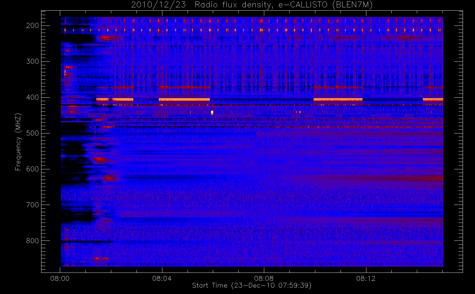The height and width of the screenshot is (294, 475).
Task: Click the 08:08 time axis label
Action: coord(264,278)
